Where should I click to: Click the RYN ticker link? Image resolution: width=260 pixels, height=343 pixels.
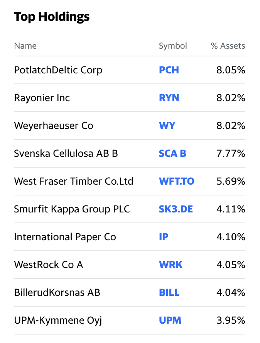169,98
